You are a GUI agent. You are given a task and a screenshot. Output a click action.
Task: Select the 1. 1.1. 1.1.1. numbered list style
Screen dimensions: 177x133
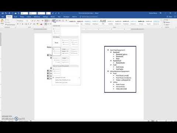click(x=74, y=42)
